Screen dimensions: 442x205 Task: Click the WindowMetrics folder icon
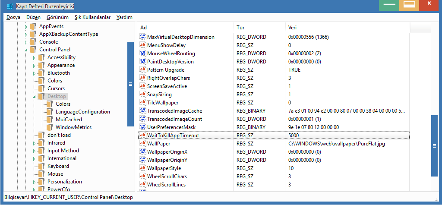50,127
